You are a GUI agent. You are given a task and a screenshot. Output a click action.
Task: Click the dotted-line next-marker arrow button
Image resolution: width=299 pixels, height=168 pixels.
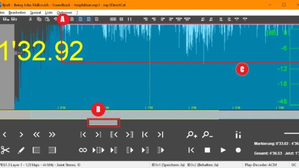(99, 135)
